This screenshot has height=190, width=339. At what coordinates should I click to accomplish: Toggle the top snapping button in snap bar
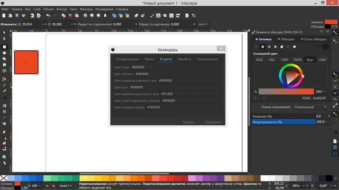(335, 33)
